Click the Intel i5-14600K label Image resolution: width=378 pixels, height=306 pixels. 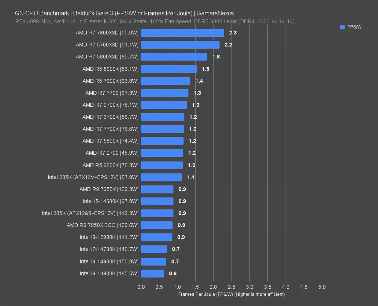(110, 201)
